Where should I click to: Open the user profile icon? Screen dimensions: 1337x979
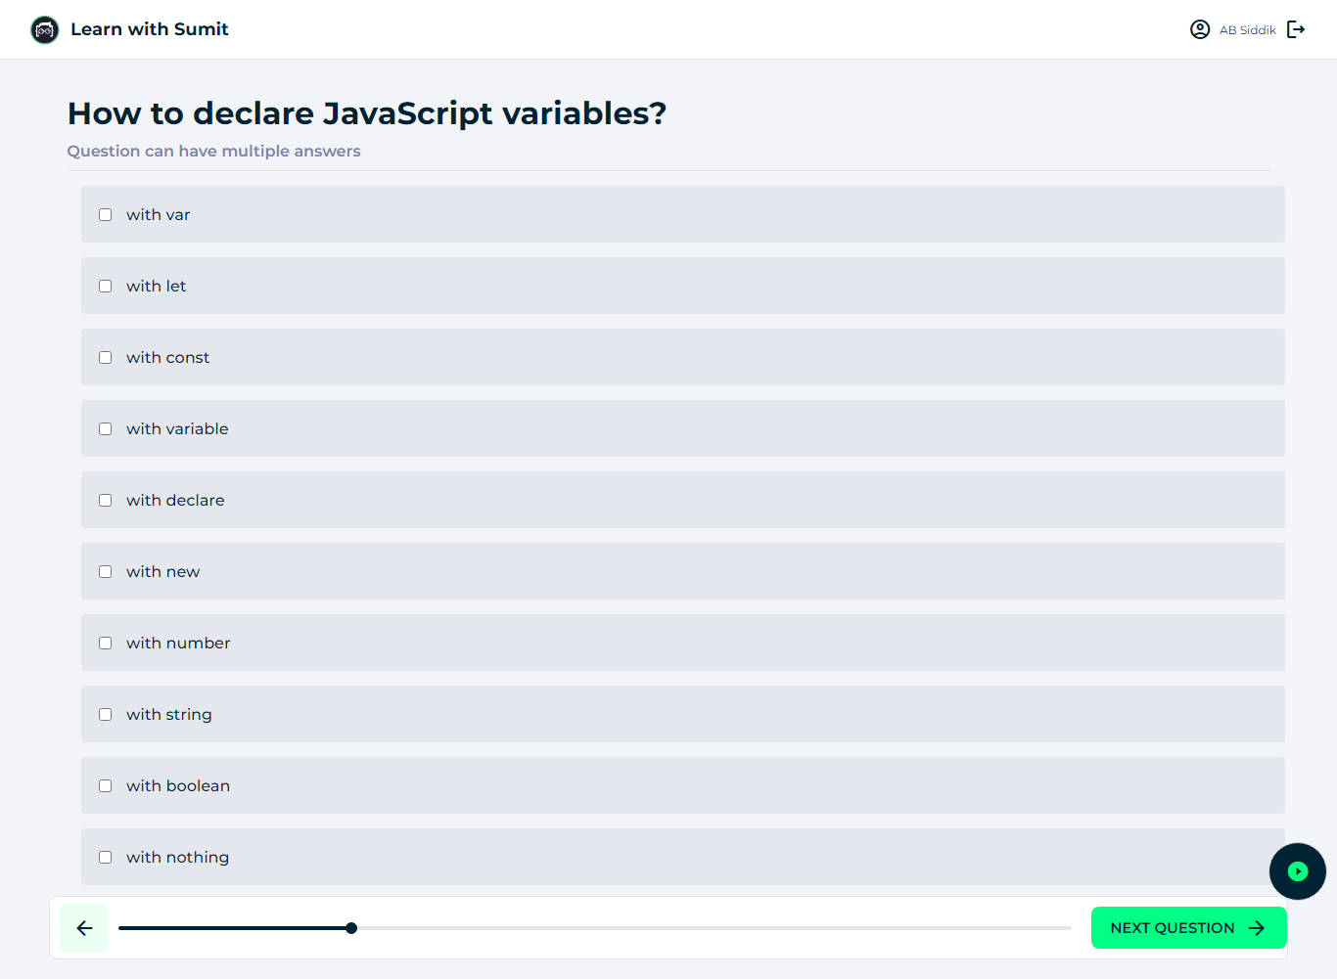(1200, 29)
